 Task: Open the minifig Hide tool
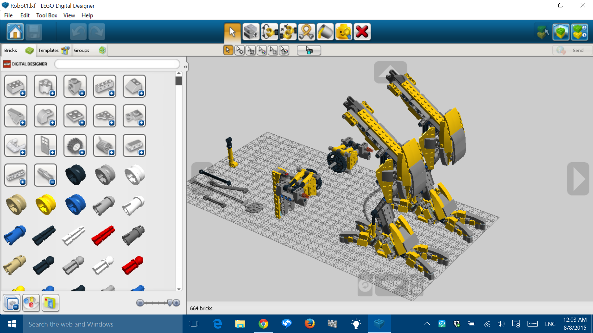[344, 31]
